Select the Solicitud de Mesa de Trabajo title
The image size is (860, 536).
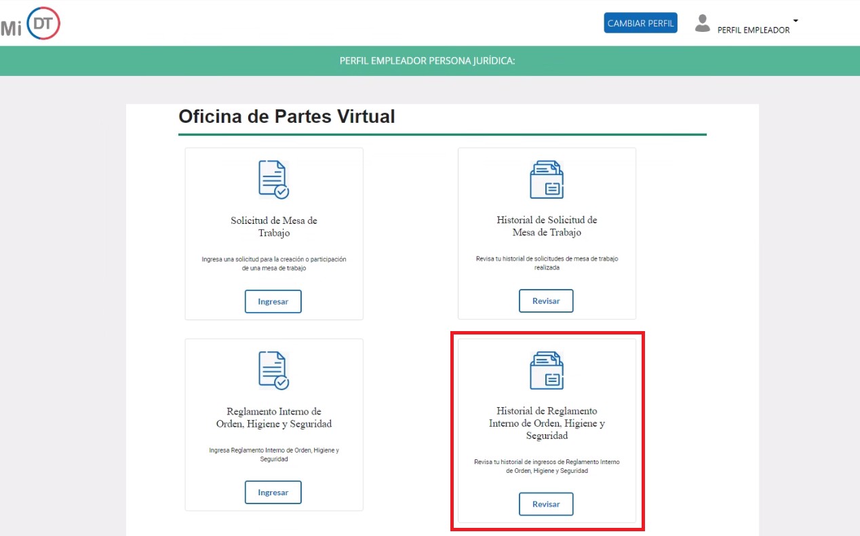[274, 227]
